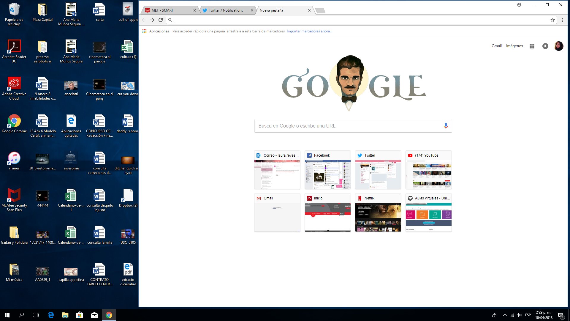Select the McAfee Security Scan Plus icon
Screen dimensions: 570x321
click(x=14, y=200)
